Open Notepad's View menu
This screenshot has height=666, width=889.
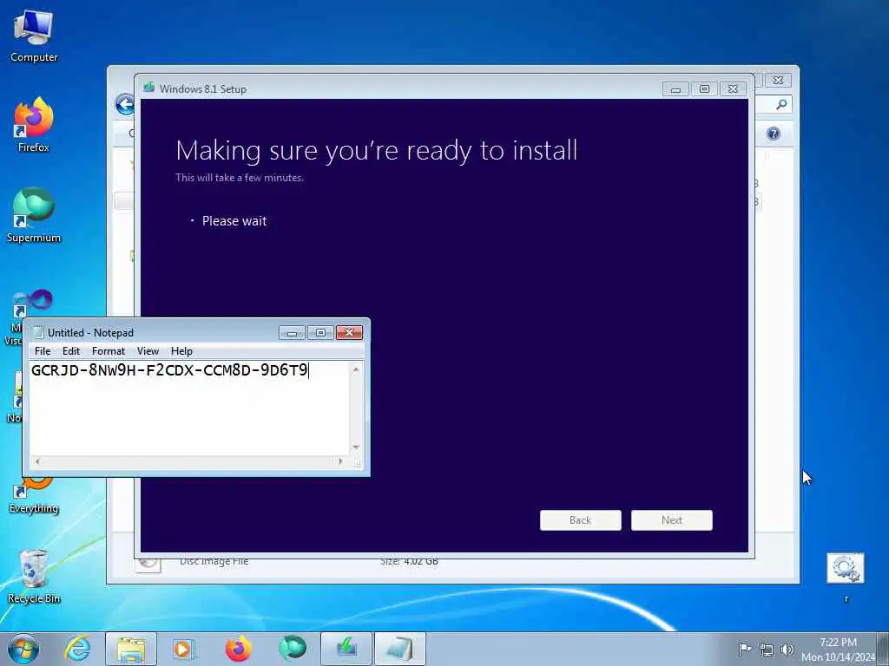coord(148,351)
